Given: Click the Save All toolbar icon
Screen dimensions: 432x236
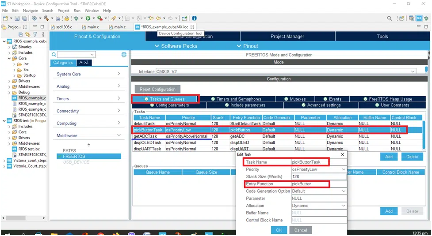Looking at the screenshot, I should [x=24, y=18].
